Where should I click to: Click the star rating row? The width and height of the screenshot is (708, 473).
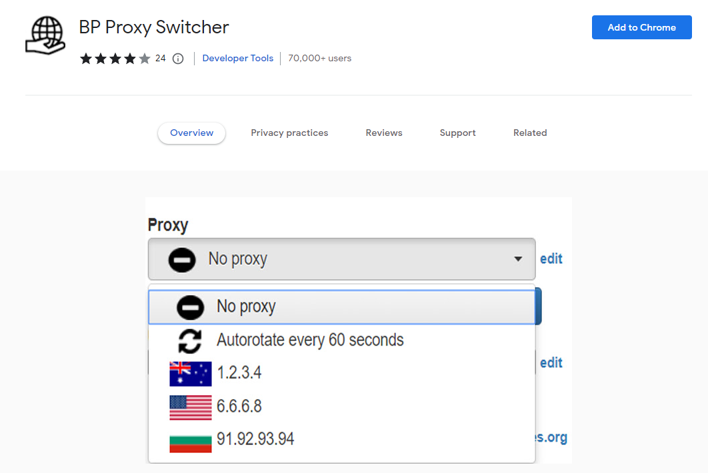[115, 59]
